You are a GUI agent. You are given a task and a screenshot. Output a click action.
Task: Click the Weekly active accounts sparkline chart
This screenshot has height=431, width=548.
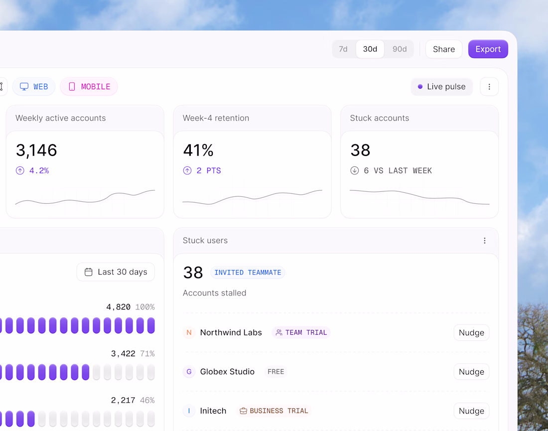coord(85,197)
